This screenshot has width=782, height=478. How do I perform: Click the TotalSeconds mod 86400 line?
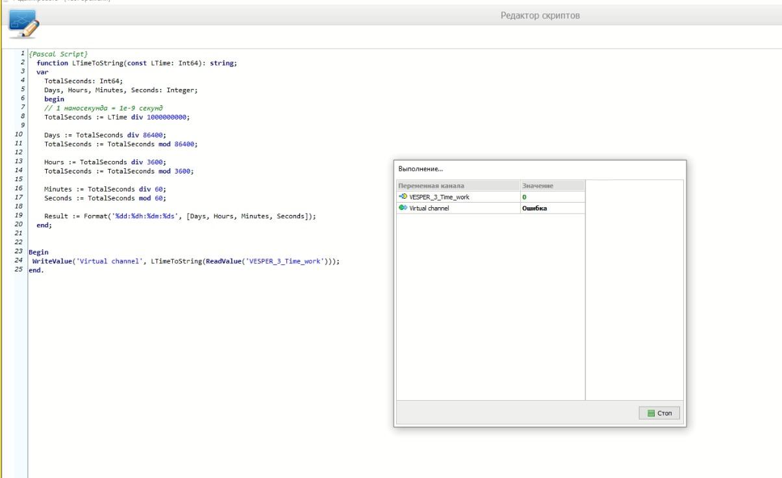point(121,144)
